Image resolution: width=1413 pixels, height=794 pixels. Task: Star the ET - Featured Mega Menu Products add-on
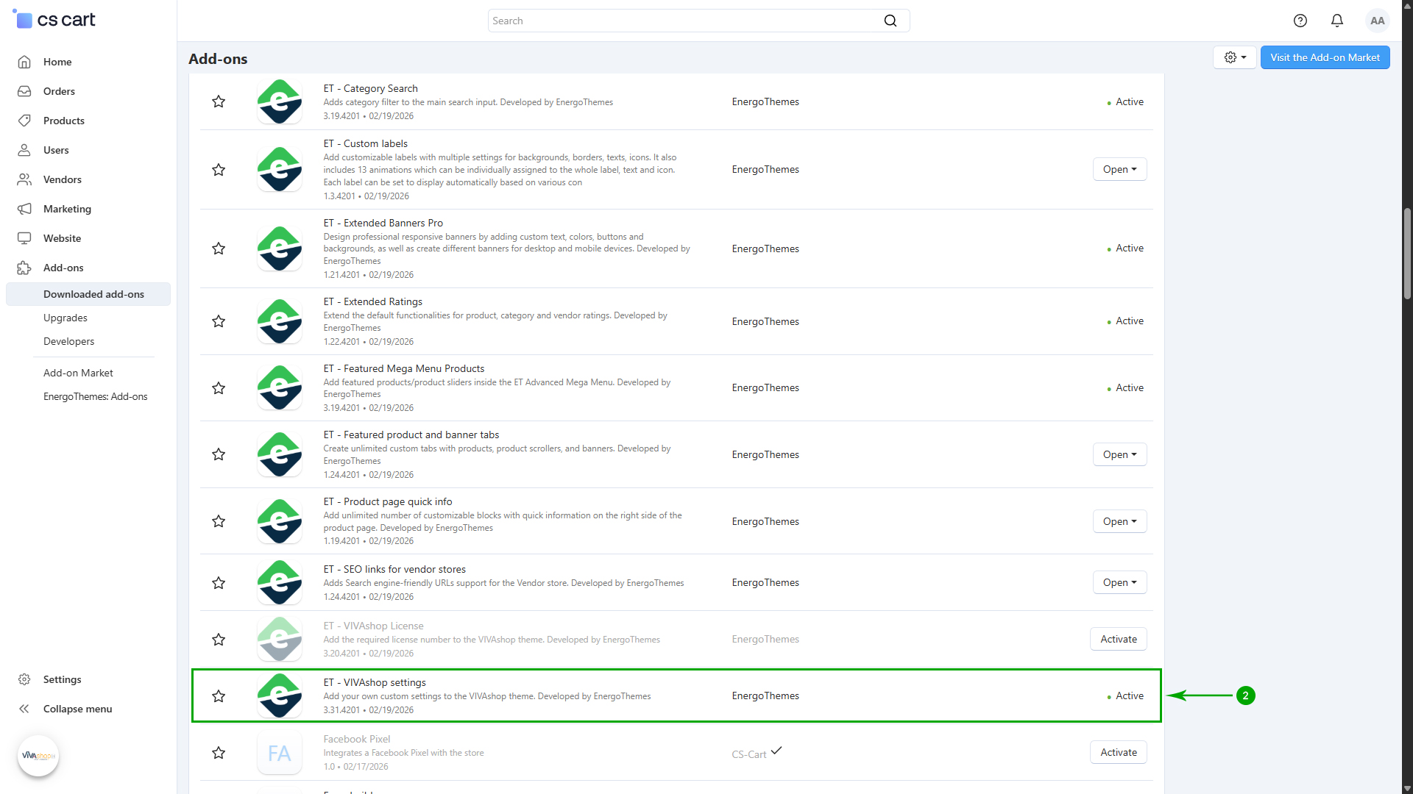tap(219, 388)
